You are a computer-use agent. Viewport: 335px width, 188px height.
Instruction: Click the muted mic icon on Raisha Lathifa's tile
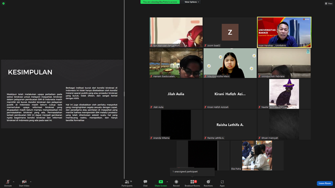click(x=205, y=138)
